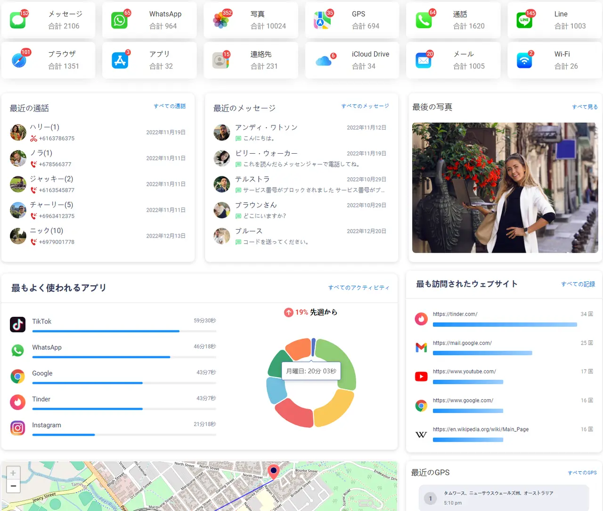
Task: Zoom out the map with minus button
Action: click(13, 486)
